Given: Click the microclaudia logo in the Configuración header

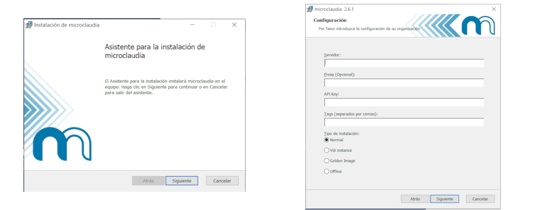Looking at the screenshot, I should coord(478,26).
